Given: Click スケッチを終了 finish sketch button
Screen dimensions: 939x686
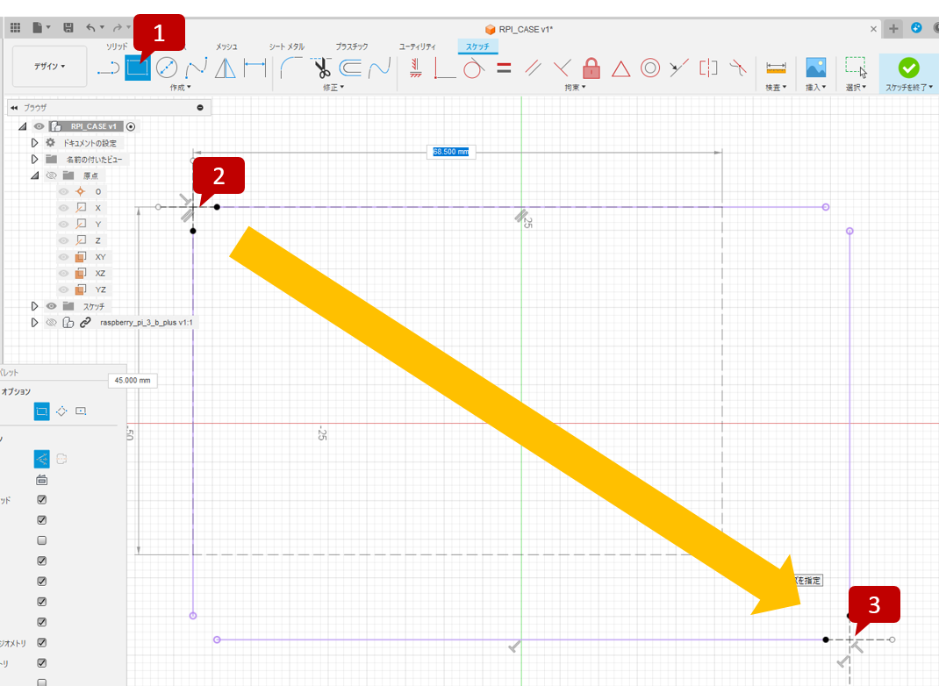Looking at the screenshot, I should (x=908, y=73).
